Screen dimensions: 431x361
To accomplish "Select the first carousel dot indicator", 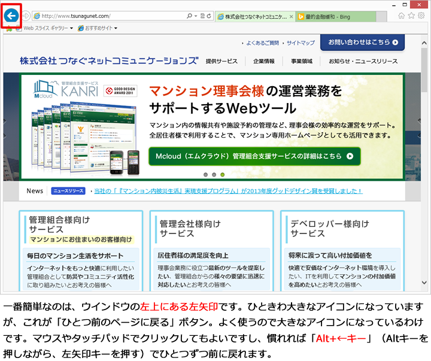I will pyautogui.click(x=205, y=175).
